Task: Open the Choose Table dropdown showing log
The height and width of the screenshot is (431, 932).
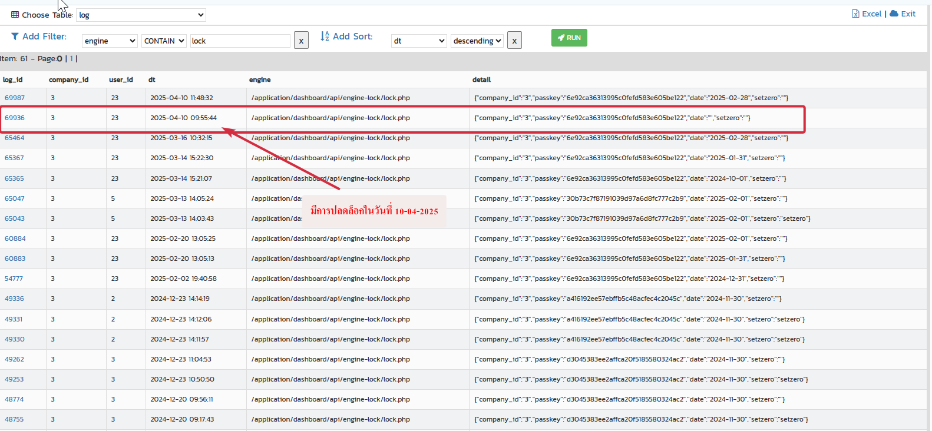Action: tap(141, 15)
